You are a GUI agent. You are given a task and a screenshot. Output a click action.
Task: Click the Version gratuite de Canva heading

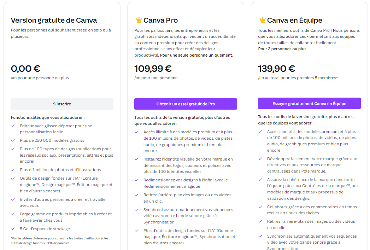pyautogui.click(x=54, y=20)
